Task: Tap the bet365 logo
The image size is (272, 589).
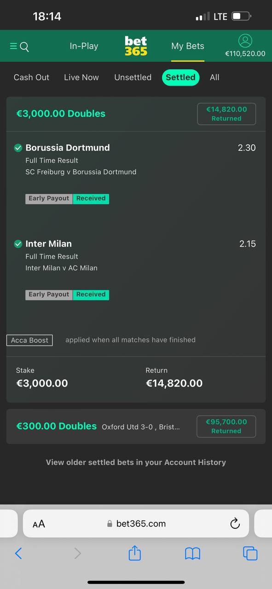Action: click(136, 46)
